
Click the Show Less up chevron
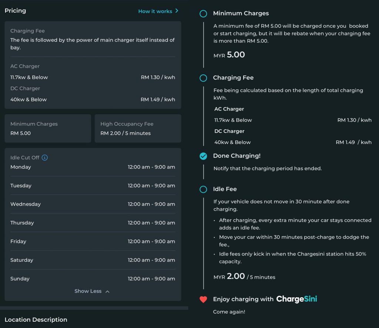107,292
